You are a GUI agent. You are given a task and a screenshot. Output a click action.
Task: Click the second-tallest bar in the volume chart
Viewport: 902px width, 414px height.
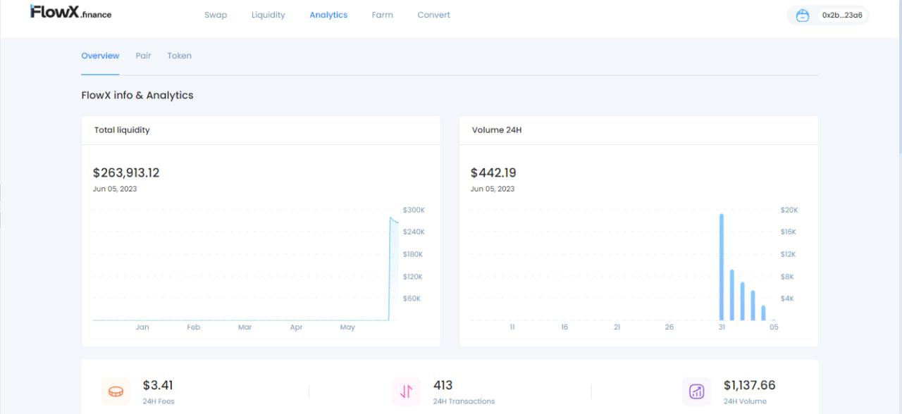point(732,295)
